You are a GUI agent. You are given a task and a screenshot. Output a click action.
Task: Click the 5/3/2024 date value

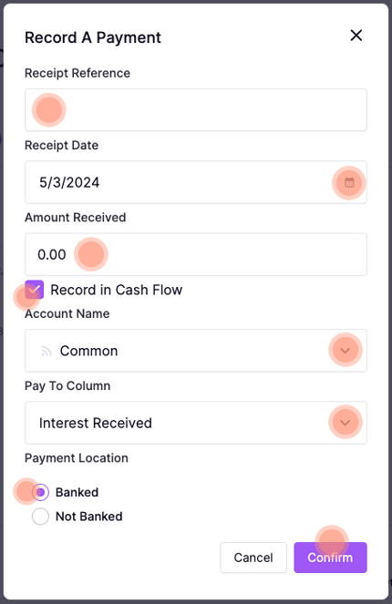(x=69, y=182)
